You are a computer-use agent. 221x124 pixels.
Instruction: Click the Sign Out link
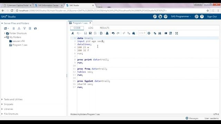212,17
